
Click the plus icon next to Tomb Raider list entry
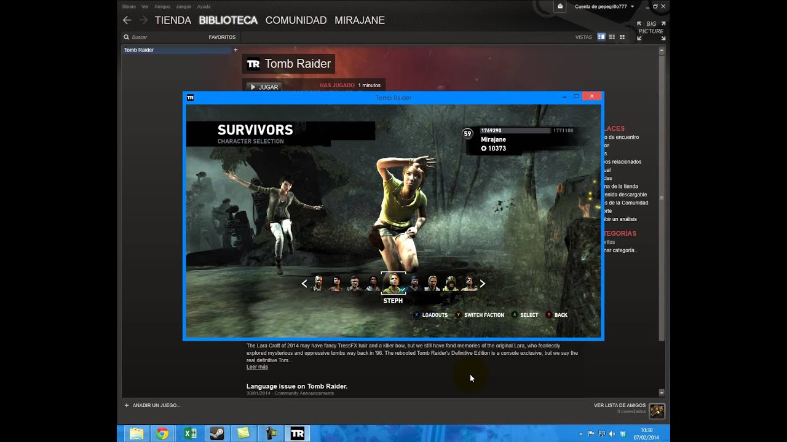[235, 50]
